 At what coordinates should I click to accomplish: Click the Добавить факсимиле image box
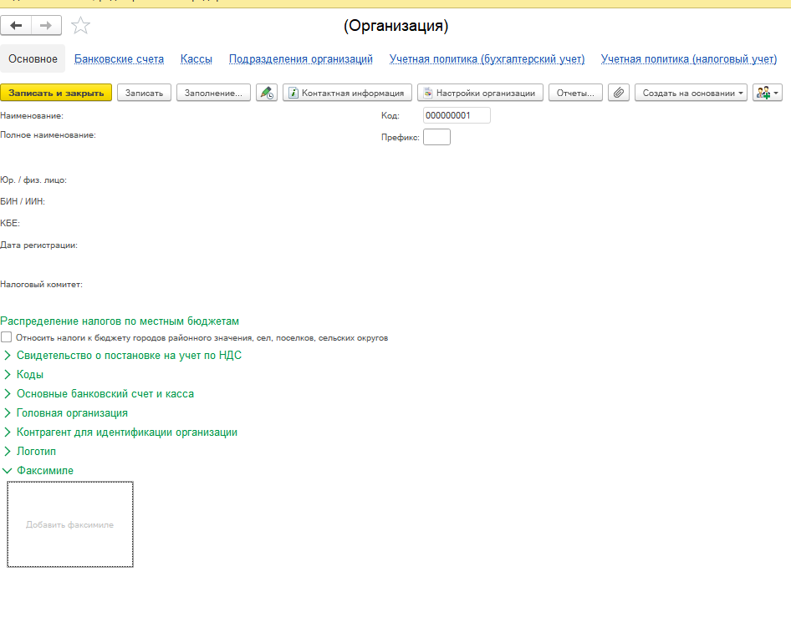[x=70, y=524]
